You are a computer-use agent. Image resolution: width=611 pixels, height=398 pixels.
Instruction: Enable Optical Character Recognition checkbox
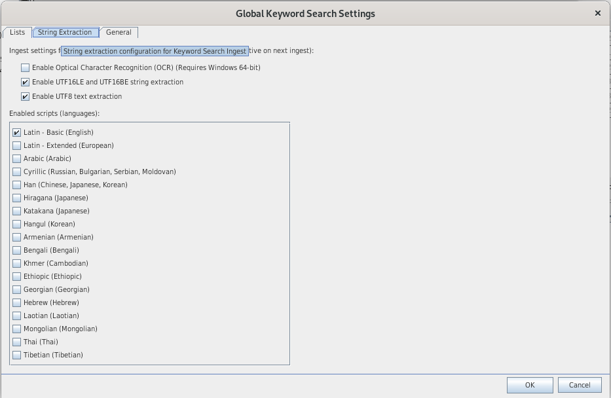coord(26,67)
